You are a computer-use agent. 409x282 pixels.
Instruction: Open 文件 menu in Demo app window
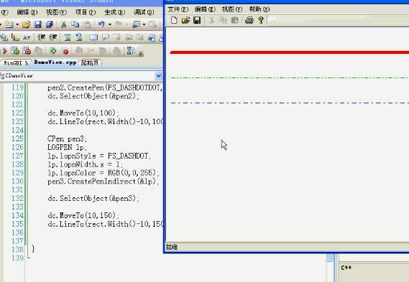[178, 9]
